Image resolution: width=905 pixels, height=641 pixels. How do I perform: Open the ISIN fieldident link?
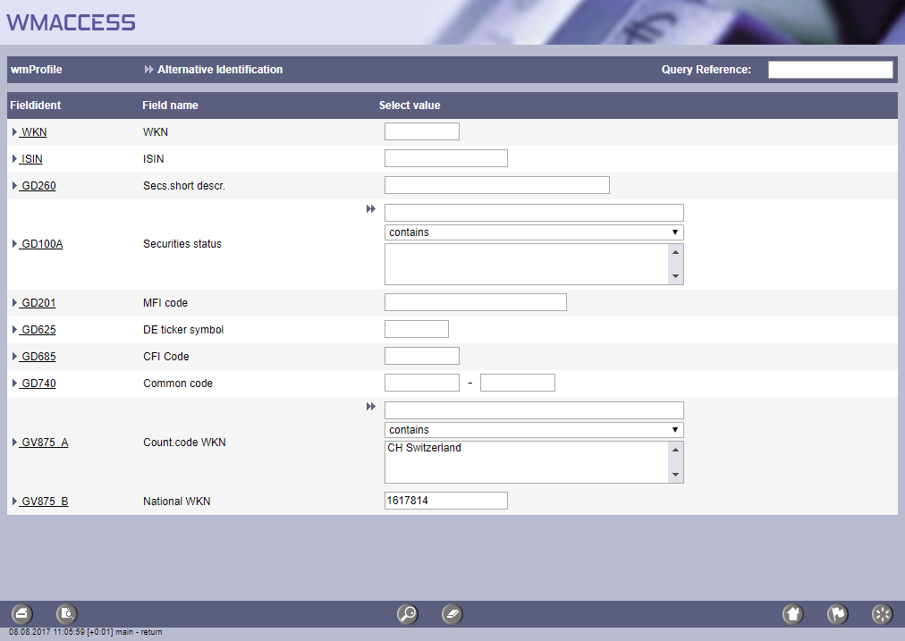pyautogui.click(x=31, y=159)
